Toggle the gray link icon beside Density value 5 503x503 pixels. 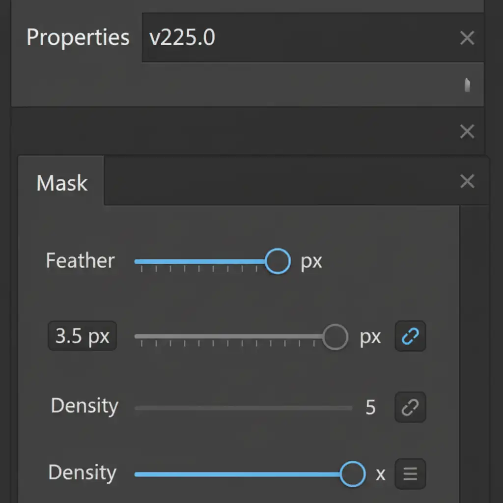click(x=410, y=407)
